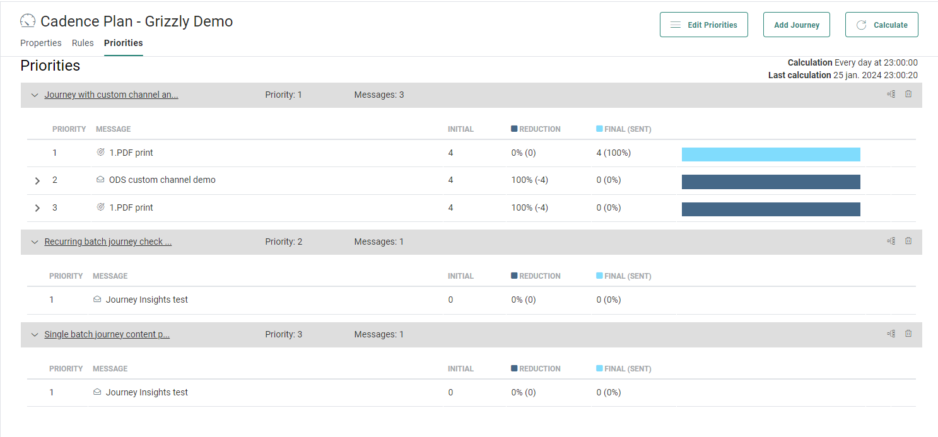Click the Cadence Plan gauge icon in title
Image resolution: width=938 pixels, height=437 pixels.
coord(28,21)
